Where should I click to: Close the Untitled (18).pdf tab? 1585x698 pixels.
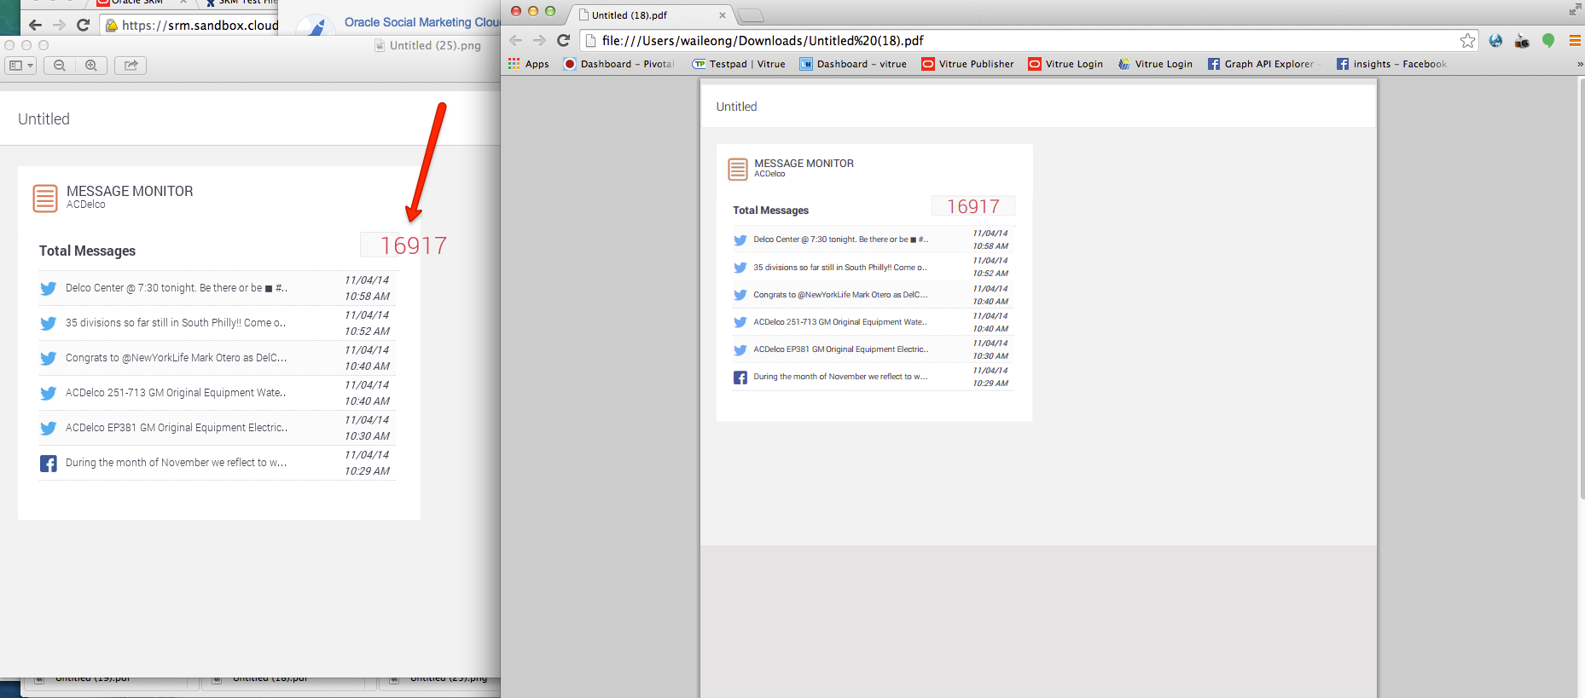(723, 15)
